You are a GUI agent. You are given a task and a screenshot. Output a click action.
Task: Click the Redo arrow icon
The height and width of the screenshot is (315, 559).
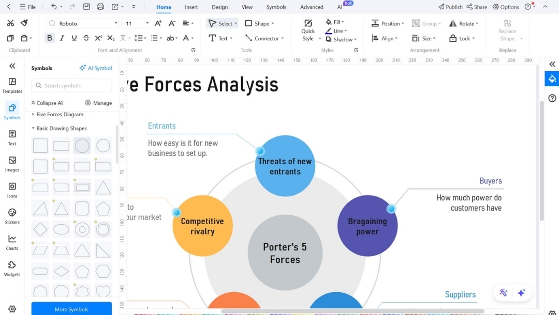coord(72,7)
